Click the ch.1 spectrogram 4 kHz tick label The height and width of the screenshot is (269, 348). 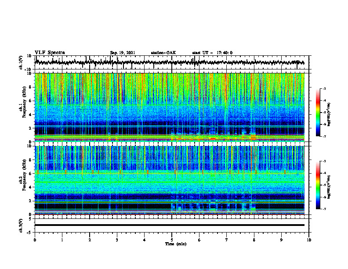(x=30, y=115)
